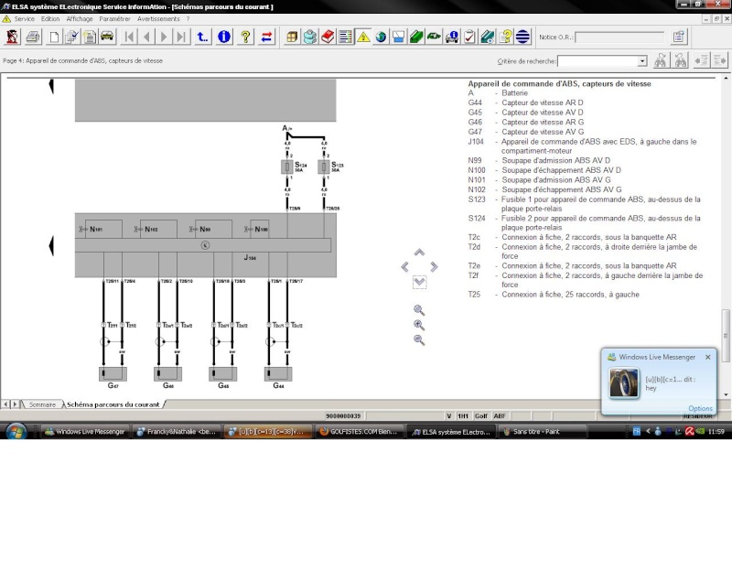Switch to Windows Live Messenger in taskbar
The width and height of the screenshot is (732, 570).
pos(85,432)
